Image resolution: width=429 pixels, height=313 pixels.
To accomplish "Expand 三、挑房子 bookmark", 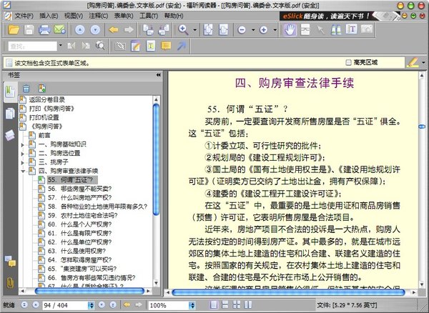I will [x=23, y=163].
